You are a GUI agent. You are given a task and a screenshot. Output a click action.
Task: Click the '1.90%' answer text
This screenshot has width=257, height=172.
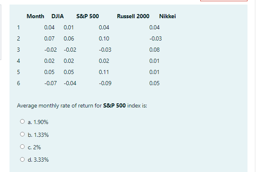[x=41, y=122]
